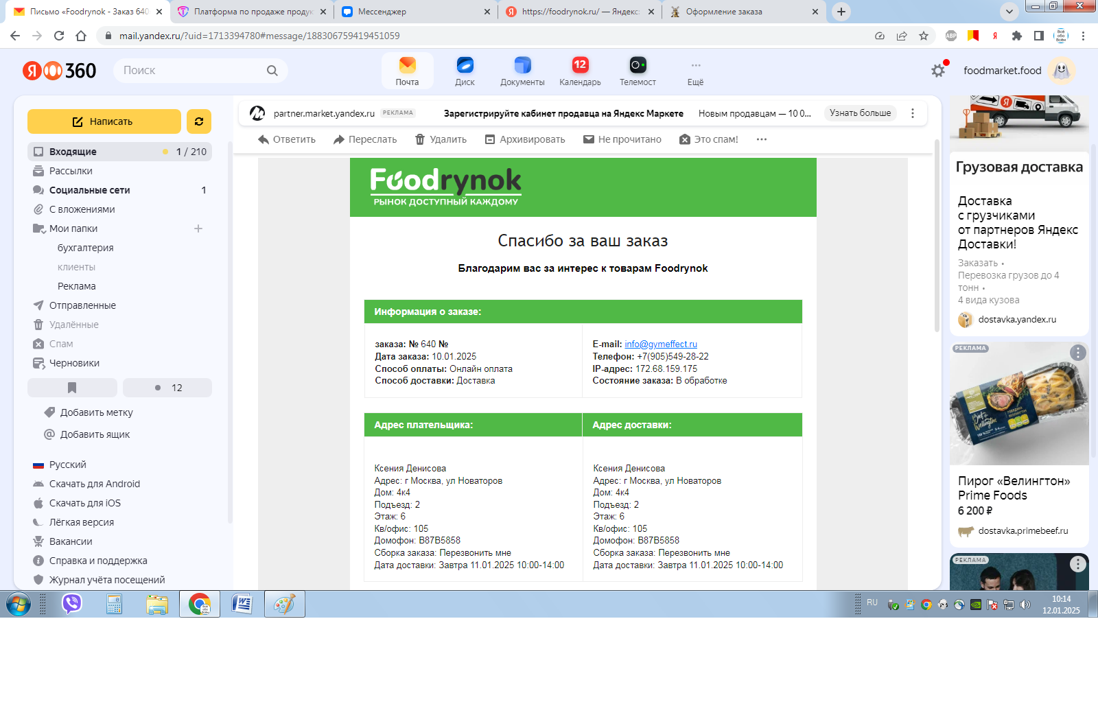Open dostavka.yandex.ru ad link
Image resolution: width=1098 pixels, height=726 pixels.
[1017, 319]
